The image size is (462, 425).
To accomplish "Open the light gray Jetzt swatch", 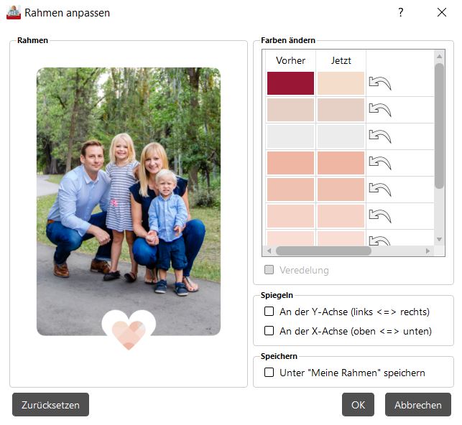I will pyautogui.click(x=341, y=136).
